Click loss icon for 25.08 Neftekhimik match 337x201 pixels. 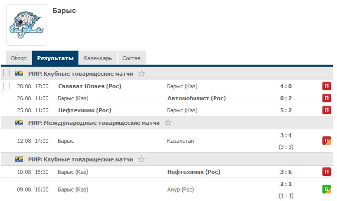pyautogui.click(x=326, y=110)
